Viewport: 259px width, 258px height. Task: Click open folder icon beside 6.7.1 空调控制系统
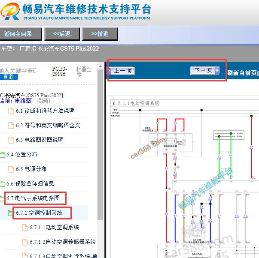(x=10, y=213)
